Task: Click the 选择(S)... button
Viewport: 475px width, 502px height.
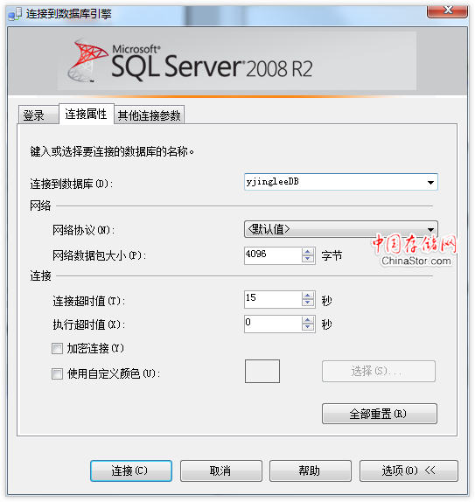Action: [379, 371]
